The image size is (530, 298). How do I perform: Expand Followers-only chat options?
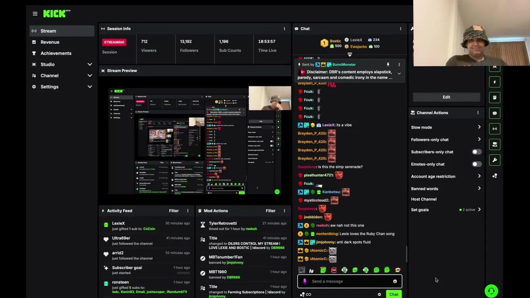click(479, 139)
